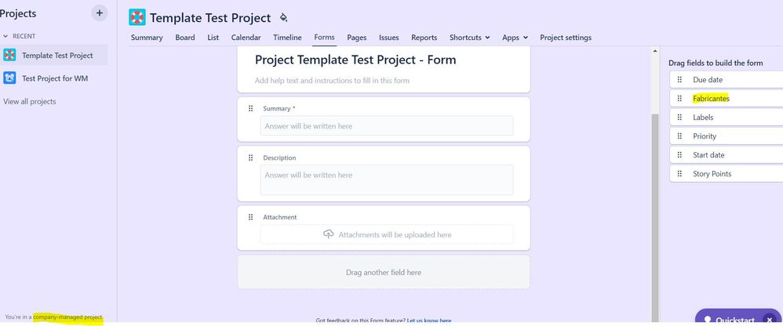Click the Summary answer input field
783x326 pixels.
click(387, 126)
